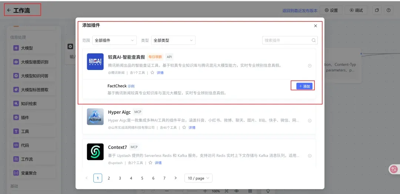Image resolution: width=400 pixels, height=194 pixels.
Task: Open the 10 / page size dropdown
Action: pyautogui.click(x=198, y=178)
